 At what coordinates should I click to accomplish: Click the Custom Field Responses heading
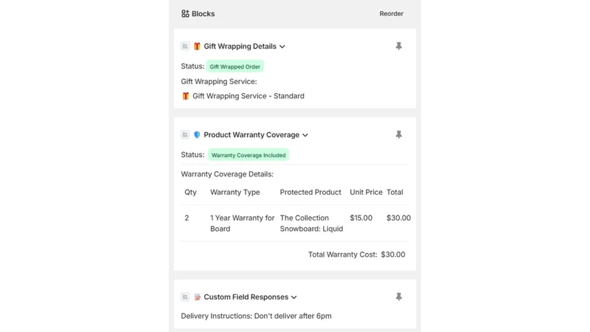coord(246,297)
